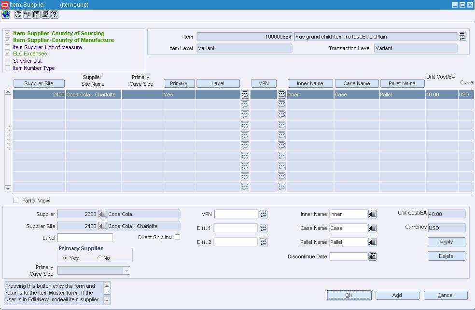Open the comment icon beside Diff. 2
475x310 pixels.
point(263,242)
